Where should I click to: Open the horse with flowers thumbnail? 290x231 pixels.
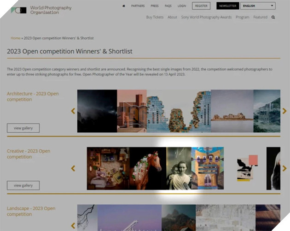(x=147, y=168)
